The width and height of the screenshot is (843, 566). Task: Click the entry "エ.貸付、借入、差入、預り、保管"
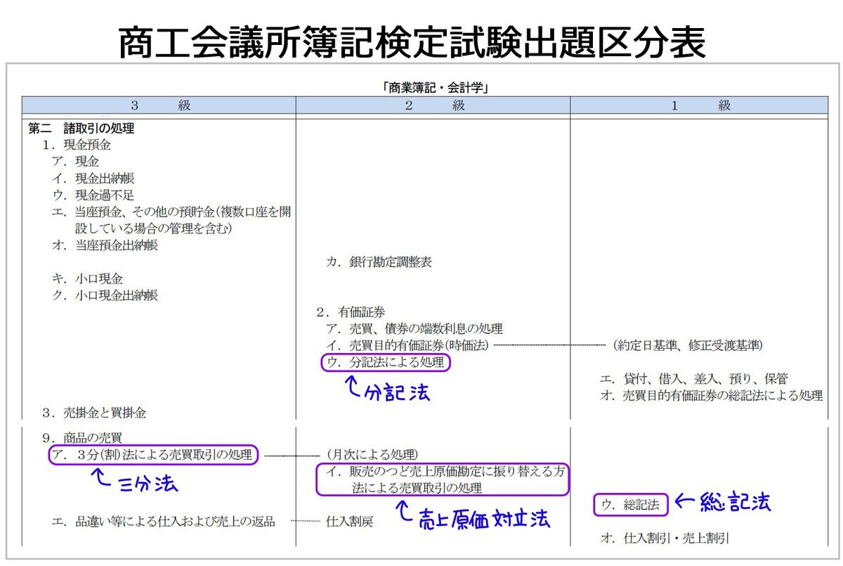pos(693,379)
